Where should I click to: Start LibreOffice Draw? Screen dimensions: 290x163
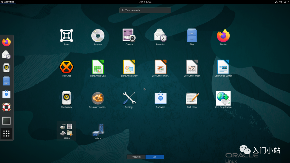tap(129, 67)
